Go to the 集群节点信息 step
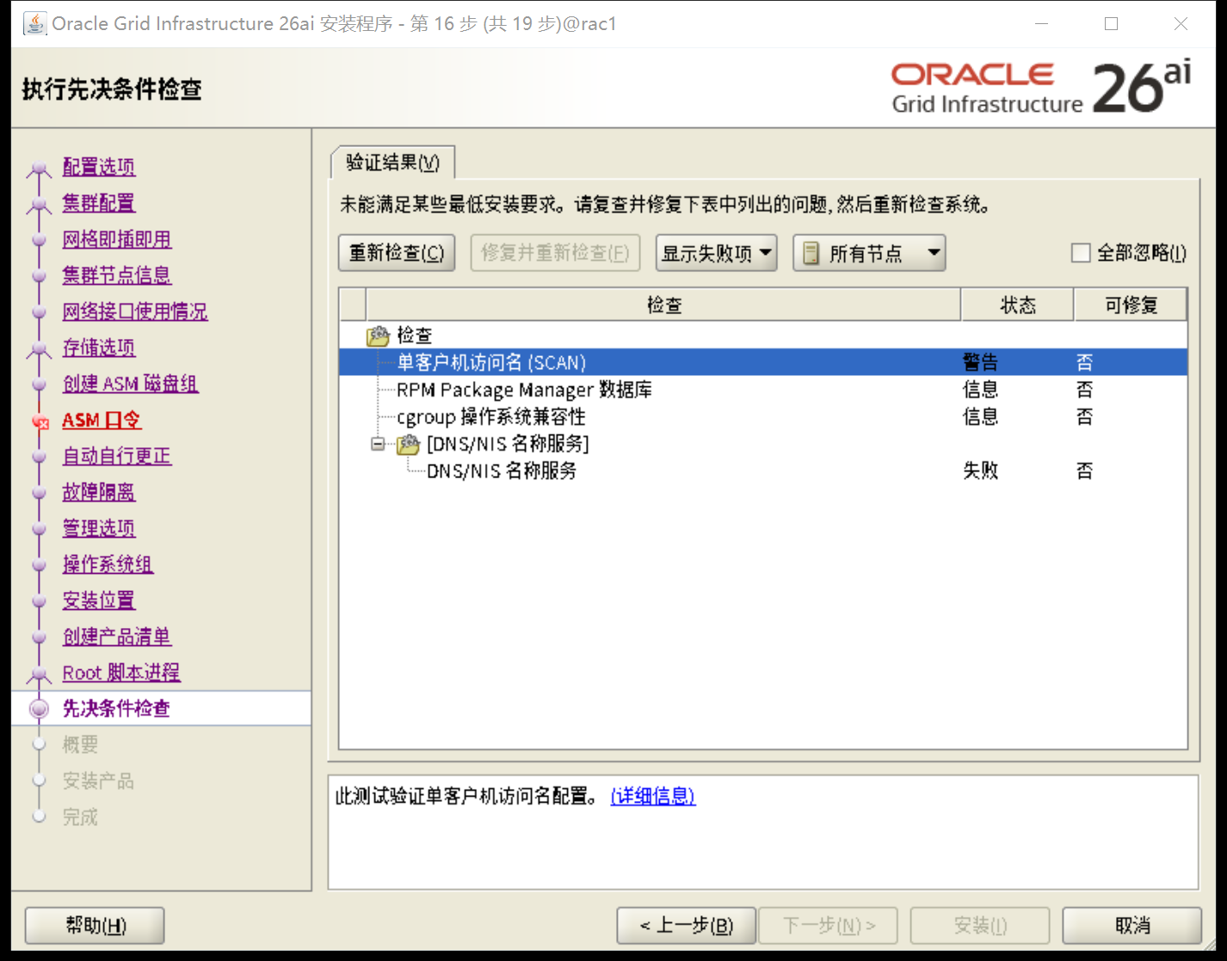This screenshot has height=961, width=1227. click(x=117, y=275)
